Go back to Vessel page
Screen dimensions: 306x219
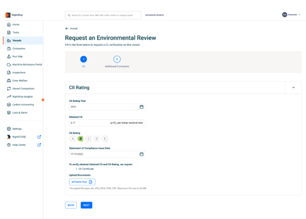pyautogui.click(x=71, y=29)
